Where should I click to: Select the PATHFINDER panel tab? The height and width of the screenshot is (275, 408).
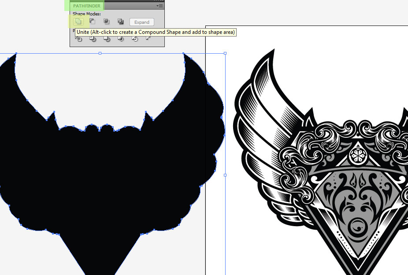click(x=86, y=6)
